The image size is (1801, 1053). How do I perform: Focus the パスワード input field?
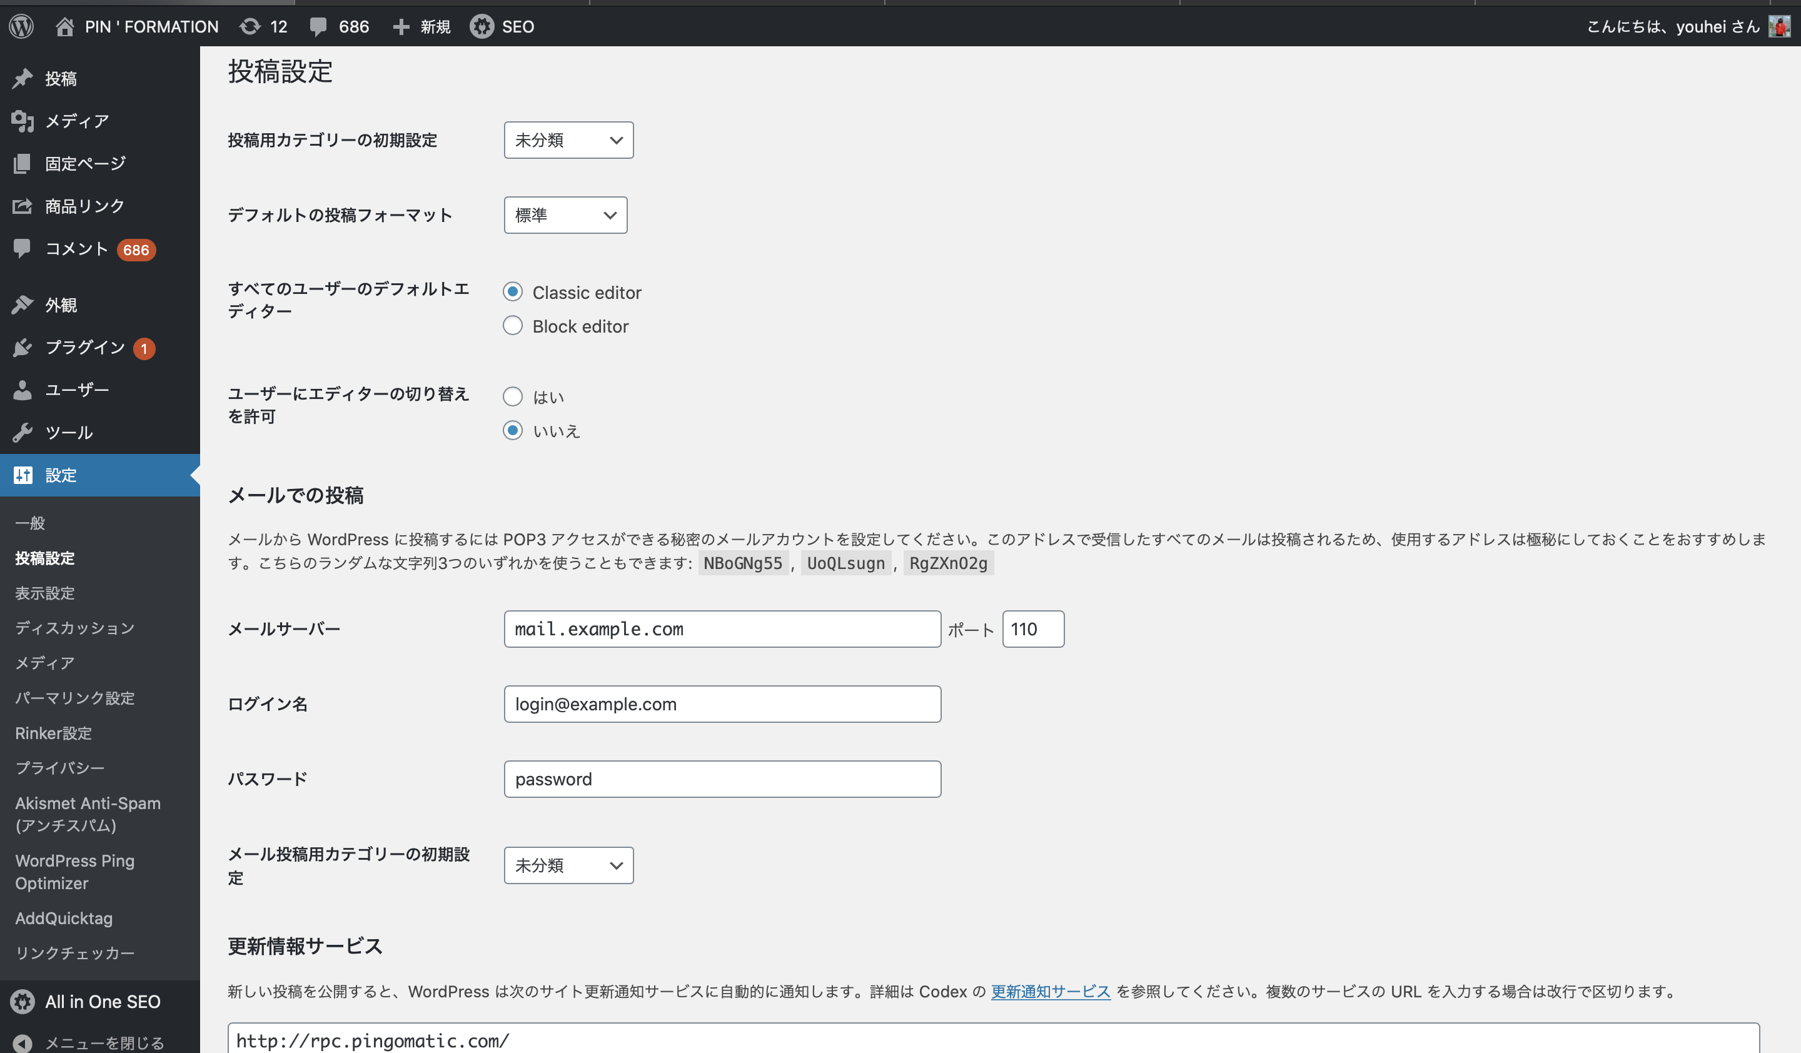tap(722, 779)
